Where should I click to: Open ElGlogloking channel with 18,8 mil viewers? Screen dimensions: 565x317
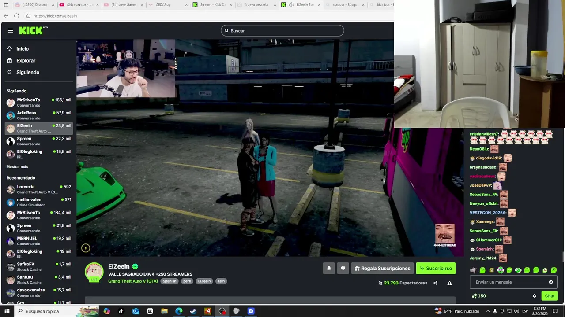pos(39,154)
